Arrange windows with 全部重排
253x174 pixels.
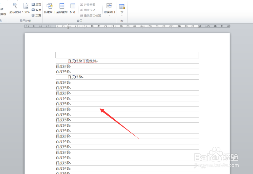coord(62,8)
